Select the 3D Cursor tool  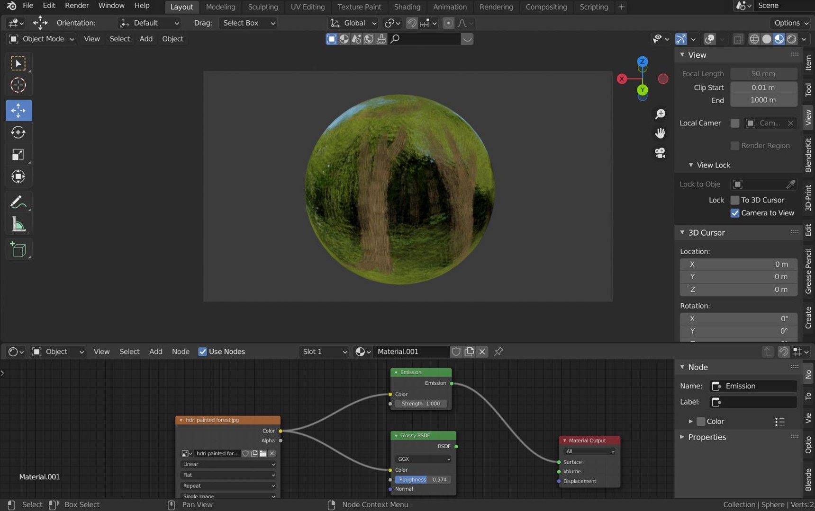[18, 85]
